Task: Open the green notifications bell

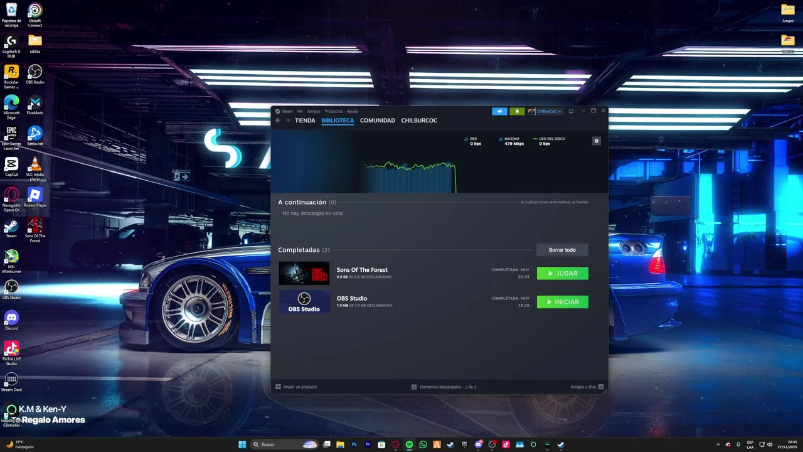Action: [x=517, y=111]
